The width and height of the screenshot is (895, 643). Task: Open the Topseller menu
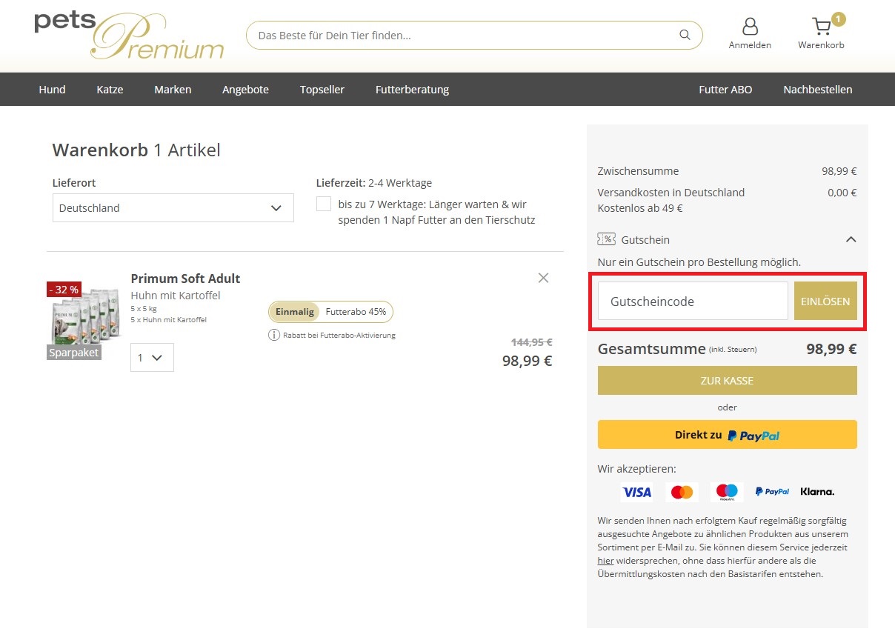[x=322, y=90]
